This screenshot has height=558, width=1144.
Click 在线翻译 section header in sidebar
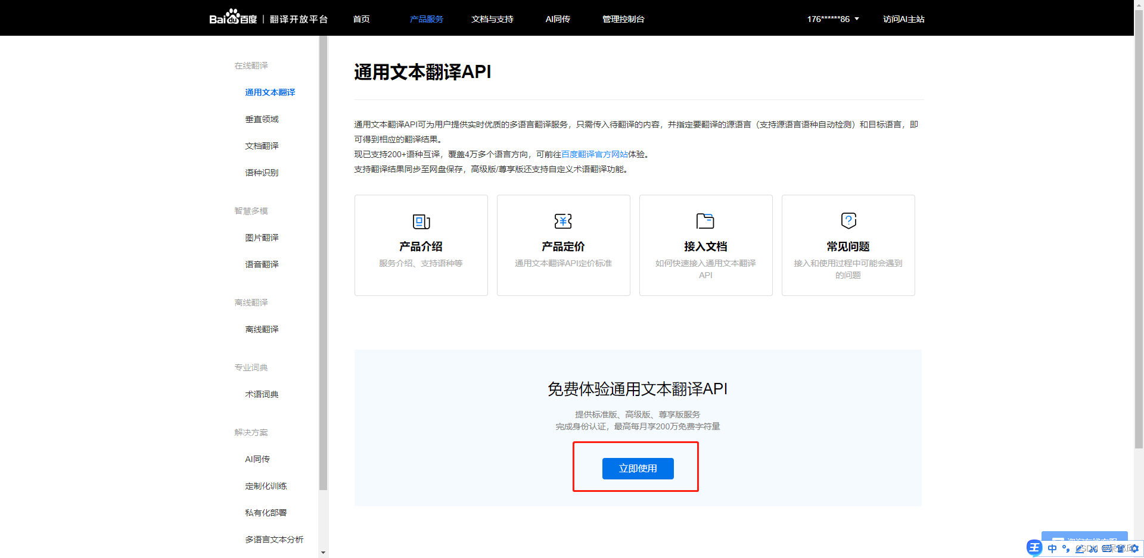pyautogui.click(x=251, y=66)
